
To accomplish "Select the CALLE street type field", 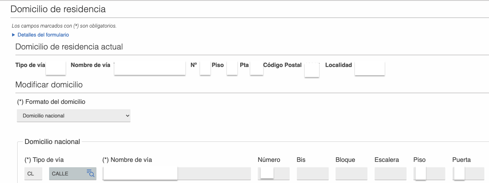I will [x=67, y=174].
